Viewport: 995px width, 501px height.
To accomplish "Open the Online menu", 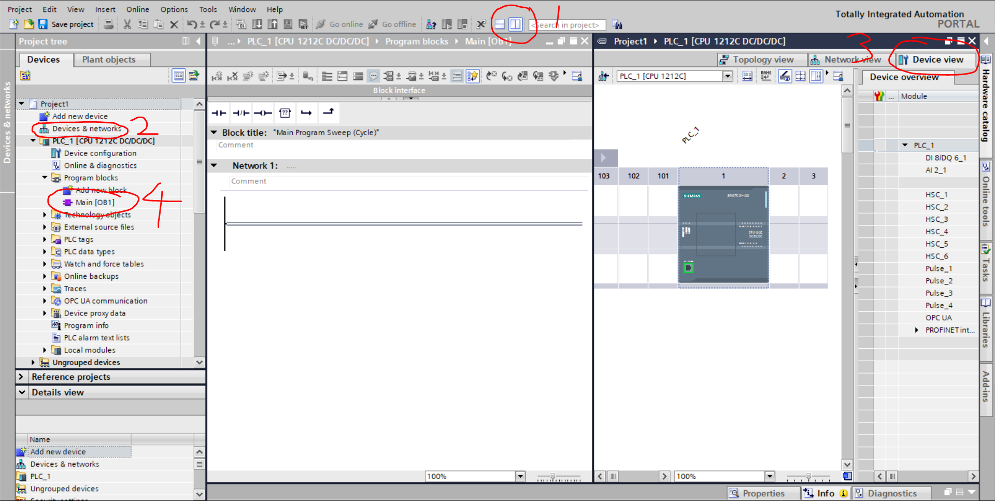I will tap(137, 9).
